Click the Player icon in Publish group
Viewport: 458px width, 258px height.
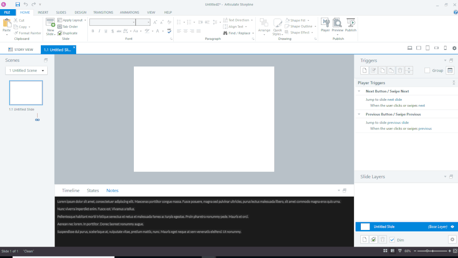(x=325, y=25)
